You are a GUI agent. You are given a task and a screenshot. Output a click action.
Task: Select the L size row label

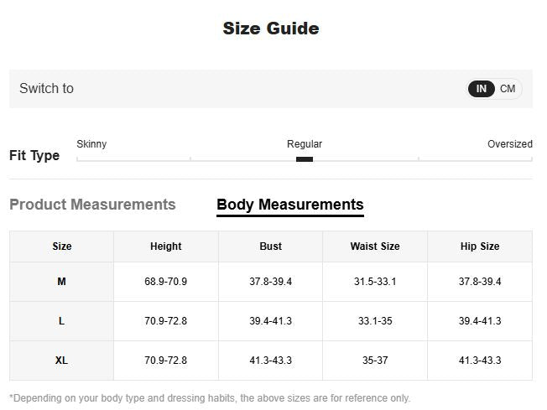click(x=61, y=321)
